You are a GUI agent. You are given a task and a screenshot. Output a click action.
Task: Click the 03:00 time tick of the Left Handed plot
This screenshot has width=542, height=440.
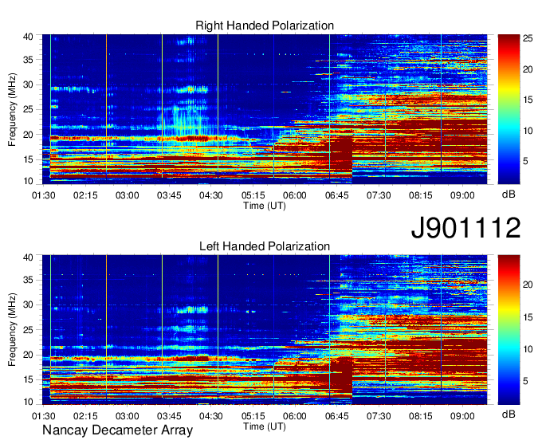click(128, 416)
